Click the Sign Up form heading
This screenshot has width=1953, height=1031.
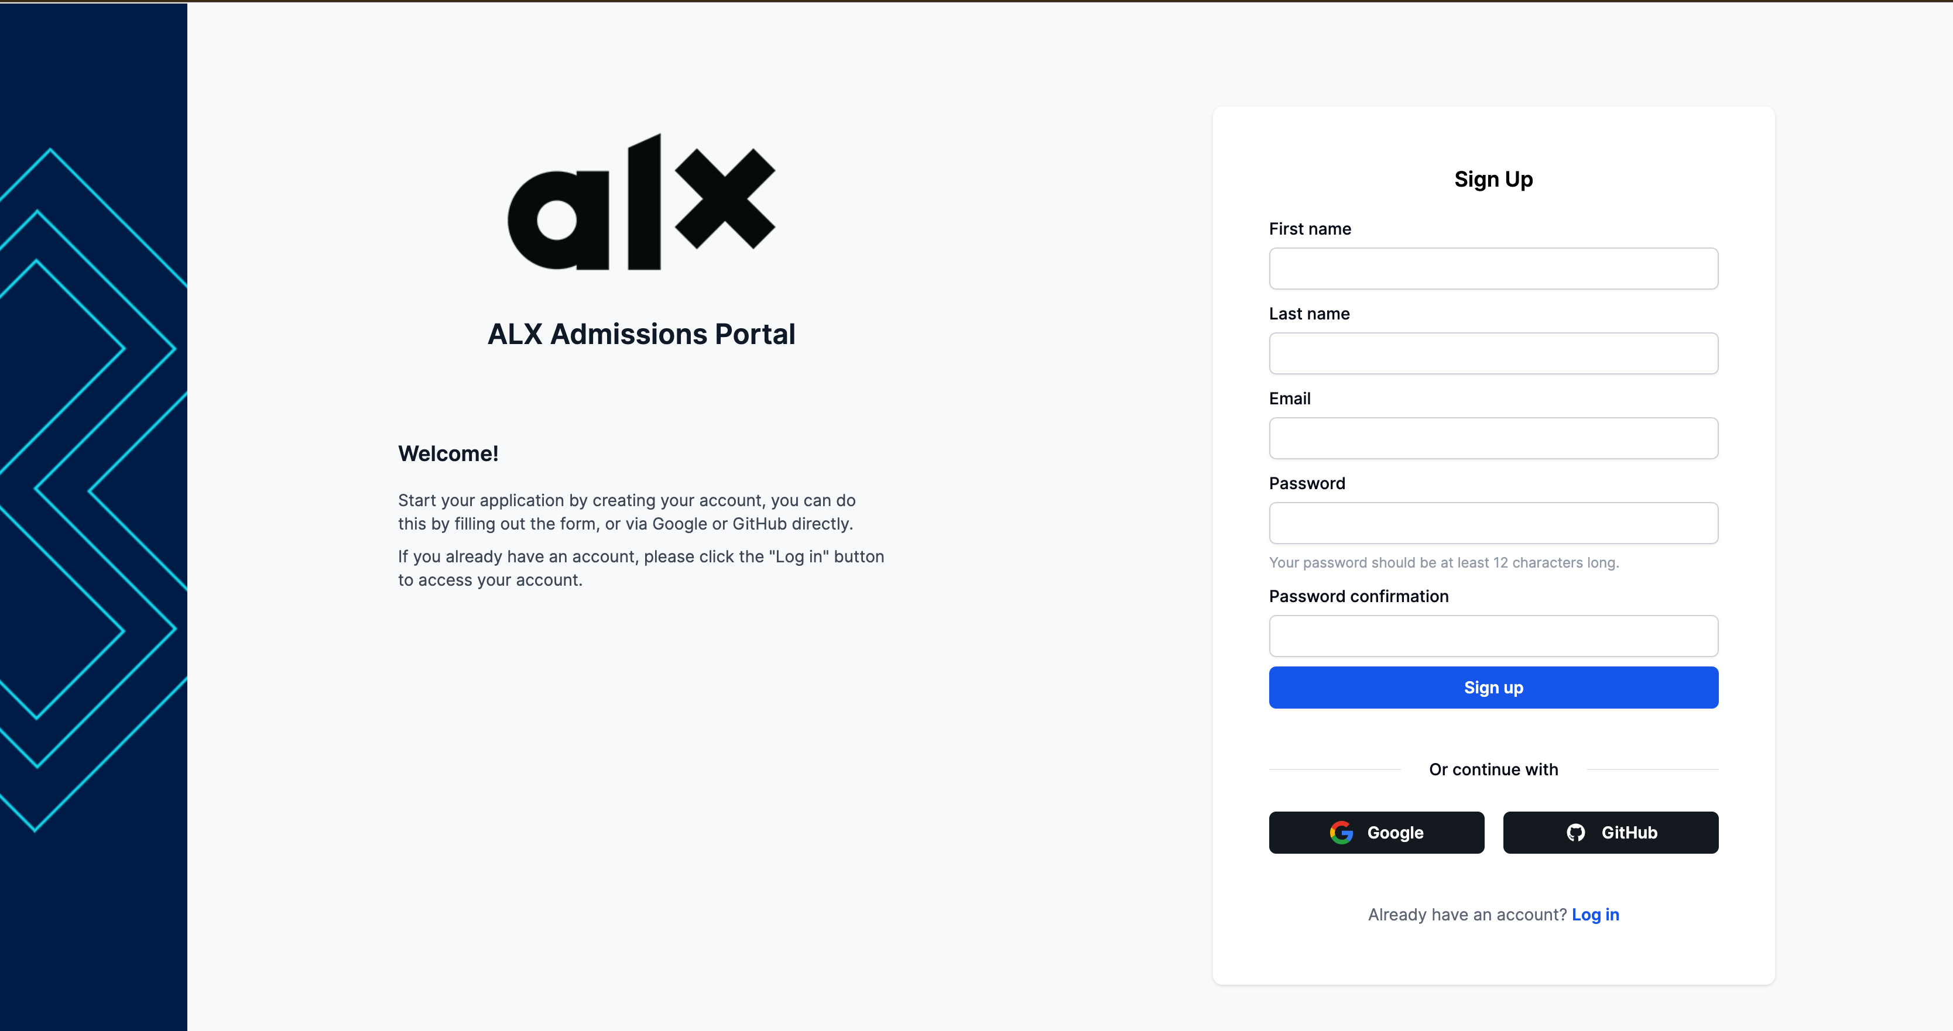click(x=1493, y=180)
